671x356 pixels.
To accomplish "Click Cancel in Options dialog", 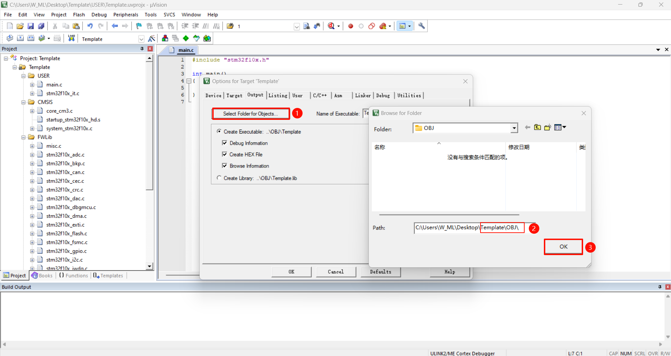I will click(336, 272).
